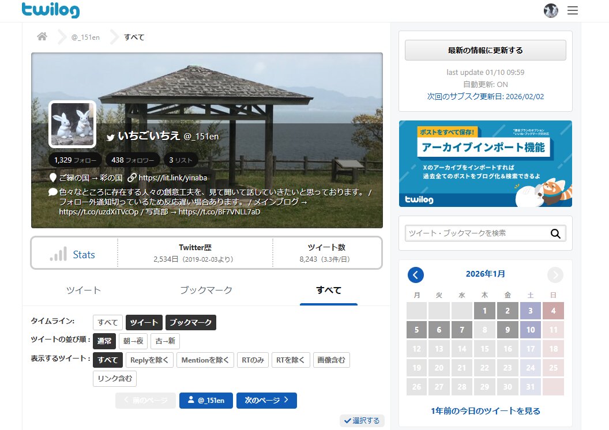Click the search magnifier icon
This screenshot has width=609, height=430.
point(555,233)
